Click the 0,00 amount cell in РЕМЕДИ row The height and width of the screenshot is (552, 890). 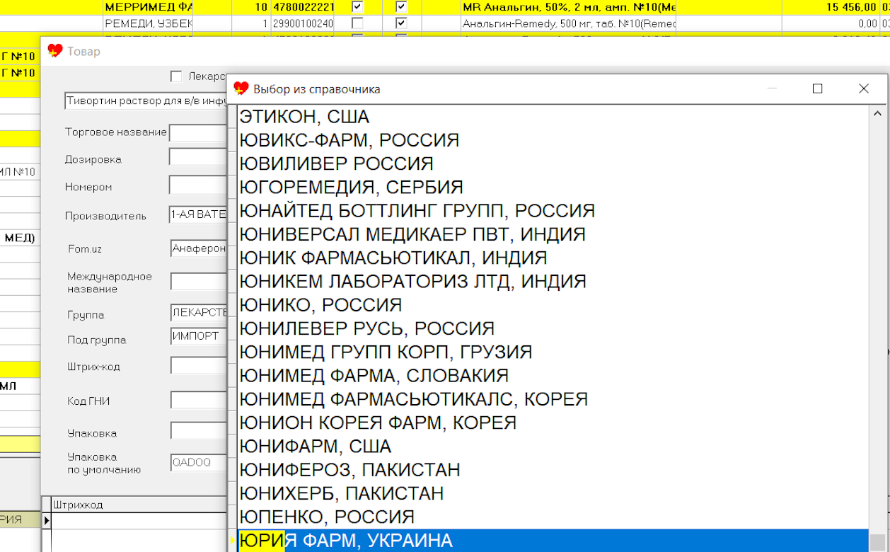(831, 23)
